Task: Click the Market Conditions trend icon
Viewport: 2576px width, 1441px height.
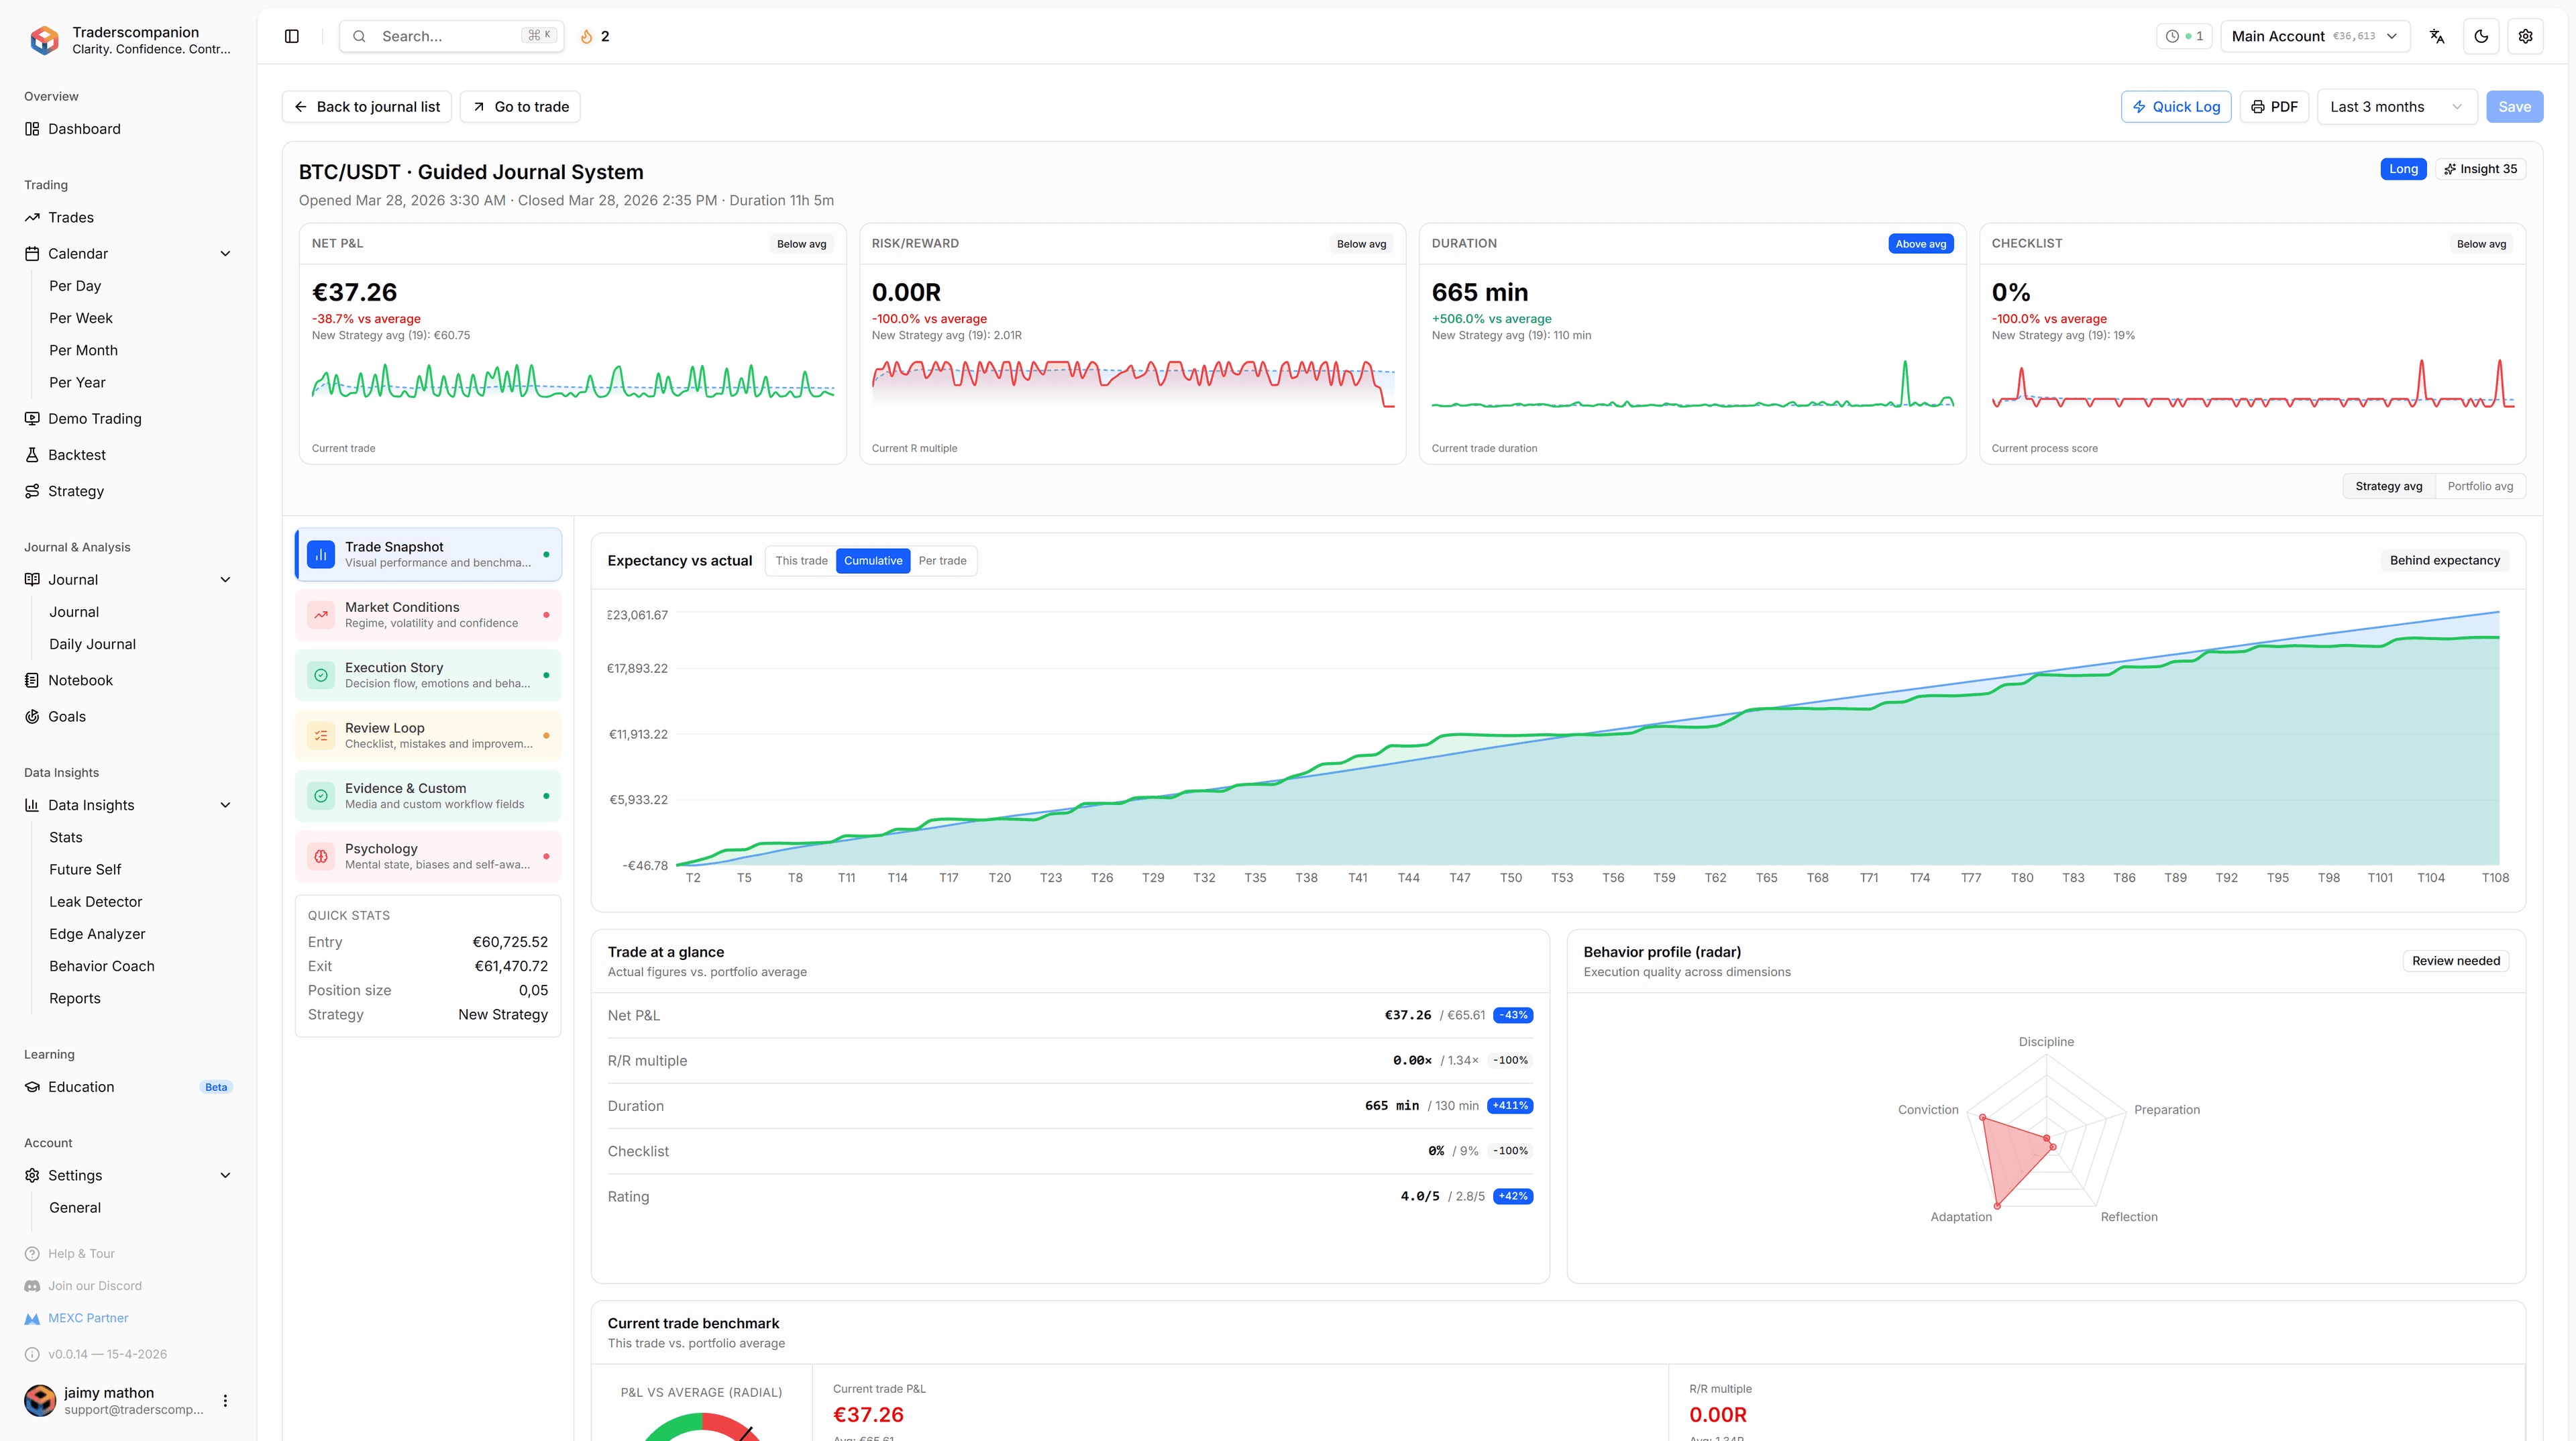Action: point(321,615)
